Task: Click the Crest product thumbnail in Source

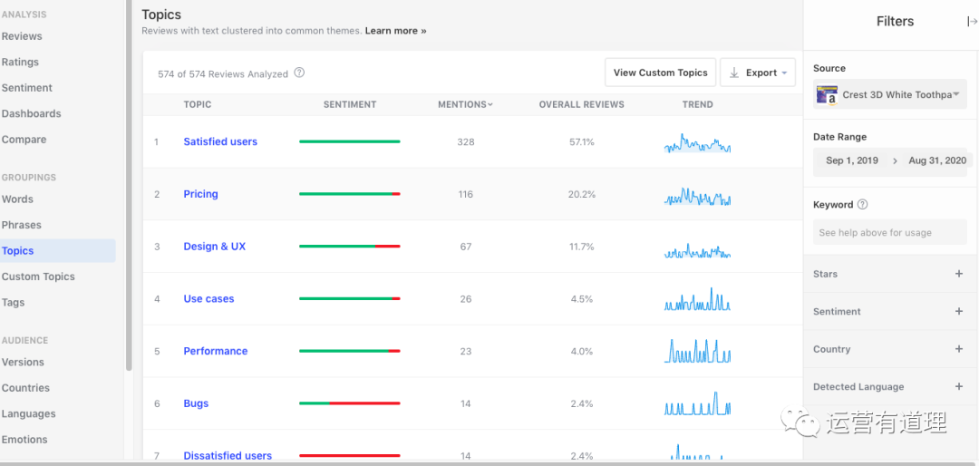Action: [x=827, y=94]
